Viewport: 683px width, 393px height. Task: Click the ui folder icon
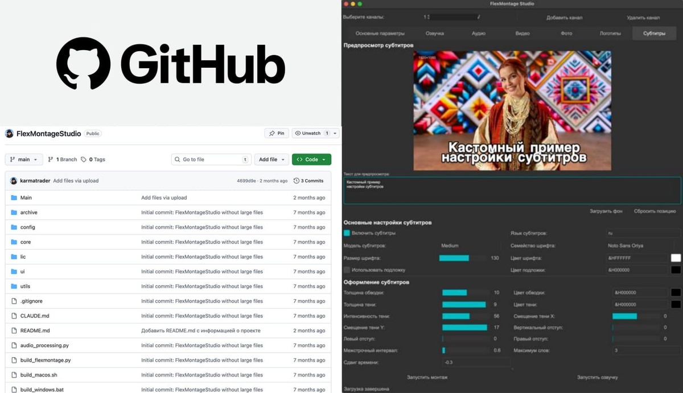pos(15,271)
